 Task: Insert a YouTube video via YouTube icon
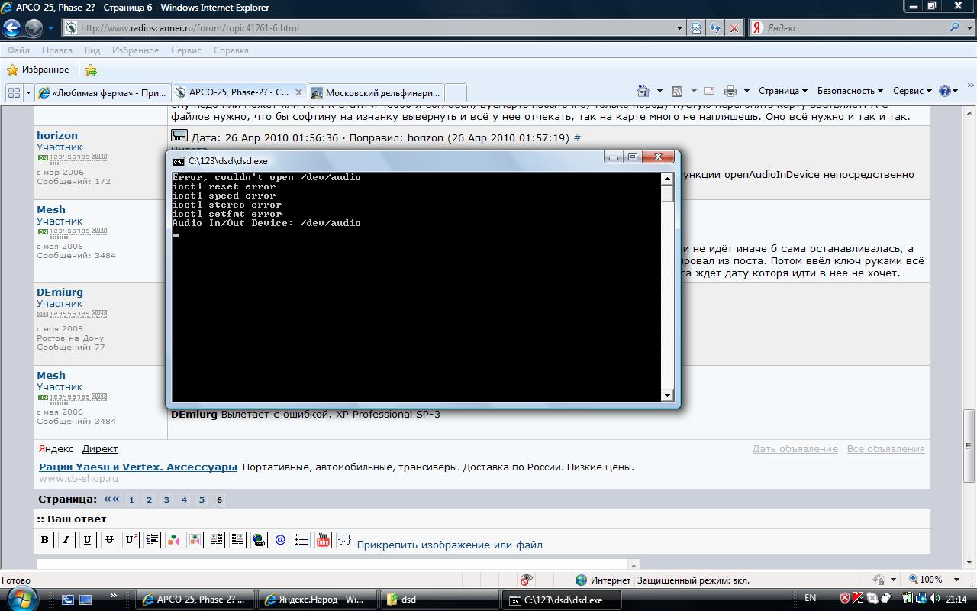323,539
